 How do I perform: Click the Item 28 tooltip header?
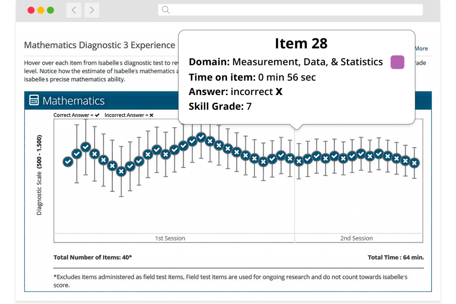[301, 43]
